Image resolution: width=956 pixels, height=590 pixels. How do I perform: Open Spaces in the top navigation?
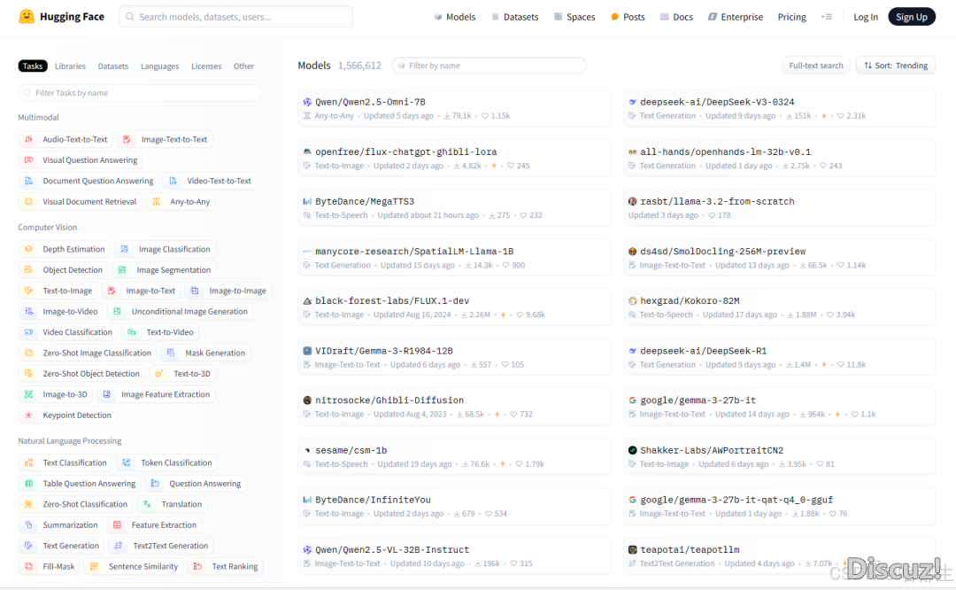click(574, 17)
